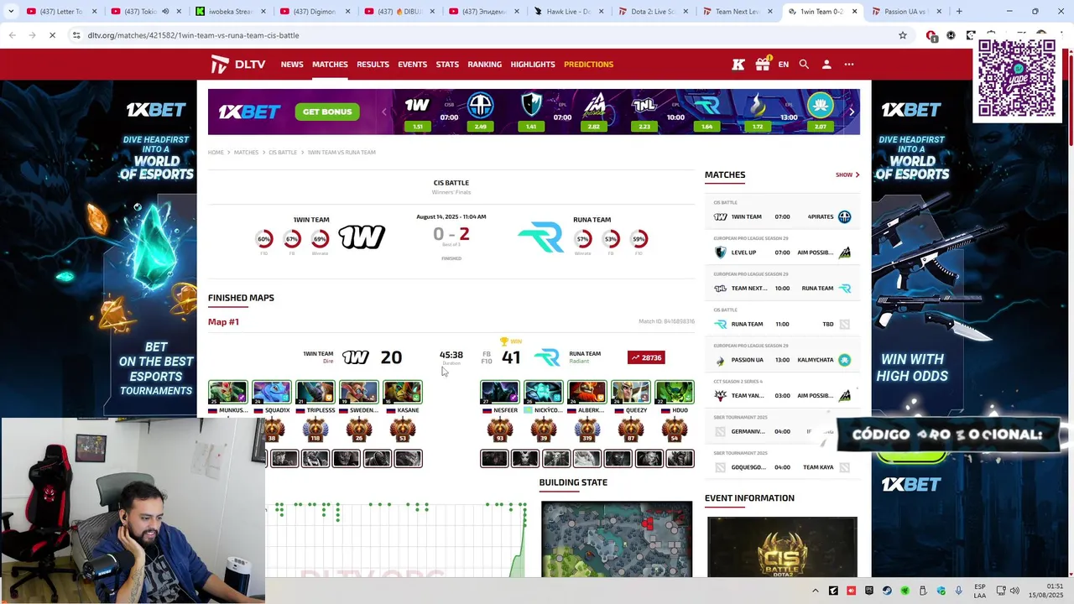Click MUNKUS's hero portrait
Image resolution: width=1074 pixels, height=604 pixels.
[228, 393]
